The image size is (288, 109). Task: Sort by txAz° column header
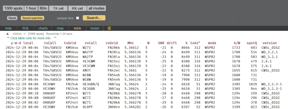(195, 43)
